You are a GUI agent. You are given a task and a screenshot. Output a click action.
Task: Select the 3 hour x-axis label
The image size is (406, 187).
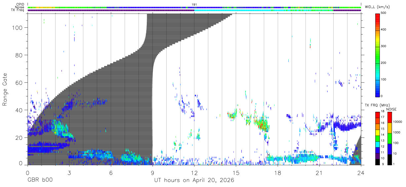[x=69, y=173]
